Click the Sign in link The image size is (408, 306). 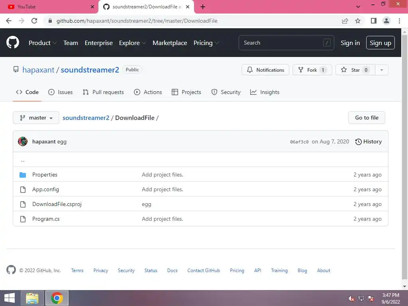pos(350,43)
